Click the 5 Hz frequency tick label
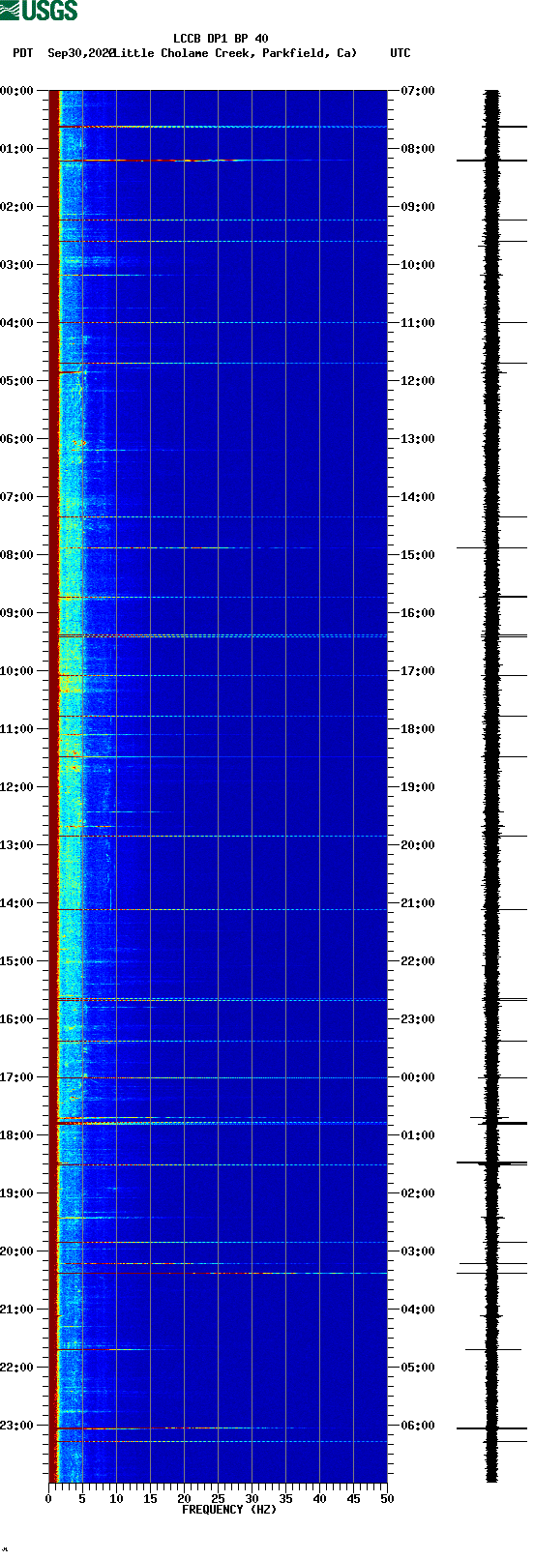Viewport: 534px width, 1560px height. click(x=82, y=1499)
